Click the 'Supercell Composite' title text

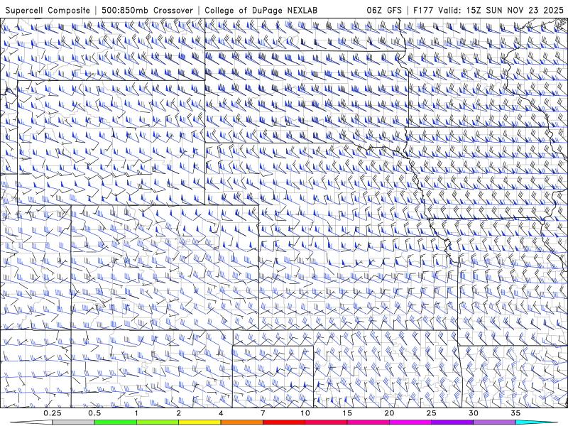click(48, 10)
